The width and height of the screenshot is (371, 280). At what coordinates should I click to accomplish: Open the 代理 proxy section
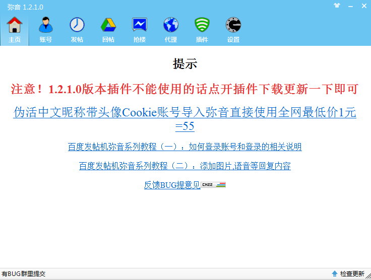click(x=170, y=30)
